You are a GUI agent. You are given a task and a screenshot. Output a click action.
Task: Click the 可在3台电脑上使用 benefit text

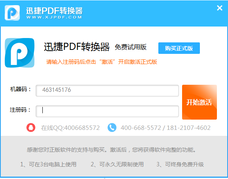tap(48, 164)
